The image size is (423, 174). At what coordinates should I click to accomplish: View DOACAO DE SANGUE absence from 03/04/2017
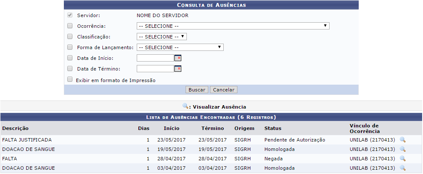[402, 168]
